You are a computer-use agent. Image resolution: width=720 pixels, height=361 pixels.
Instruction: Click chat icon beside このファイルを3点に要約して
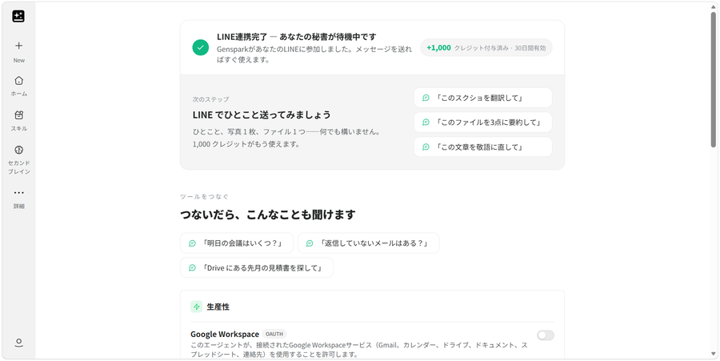pos(426,122)
